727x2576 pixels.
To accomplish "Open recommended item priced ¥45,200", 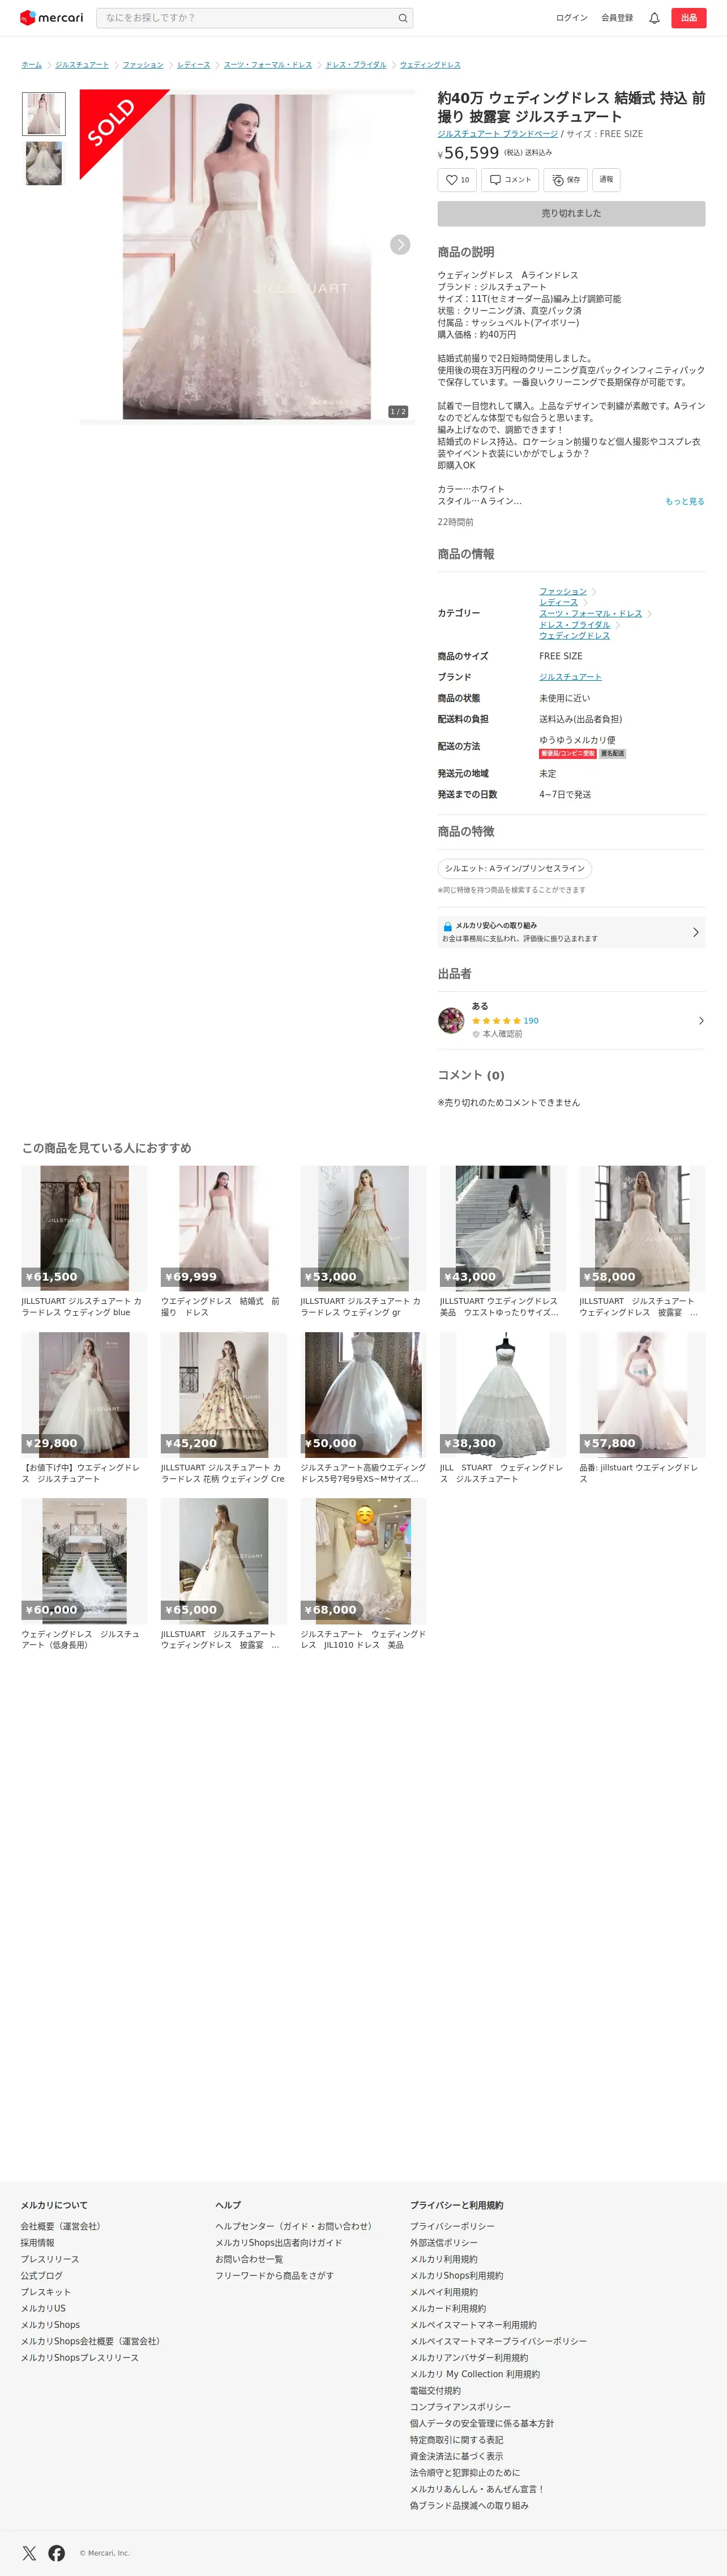I will click(224, 1407).
